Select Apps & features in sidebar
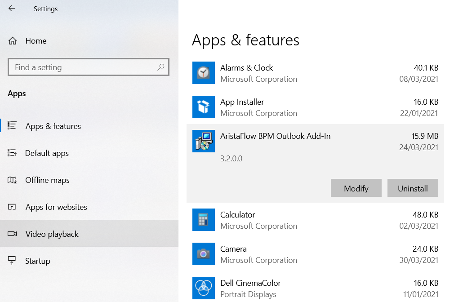This screenshot has height=302, width=454. 89,126
